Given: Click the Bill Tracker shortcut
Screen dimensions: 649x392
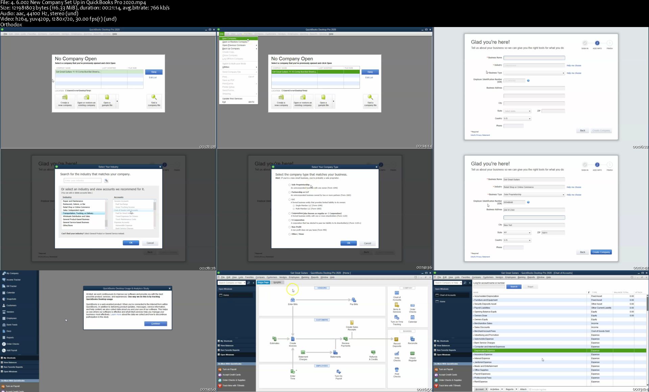Looking at the screenshot, I should [x=9, y=286].
